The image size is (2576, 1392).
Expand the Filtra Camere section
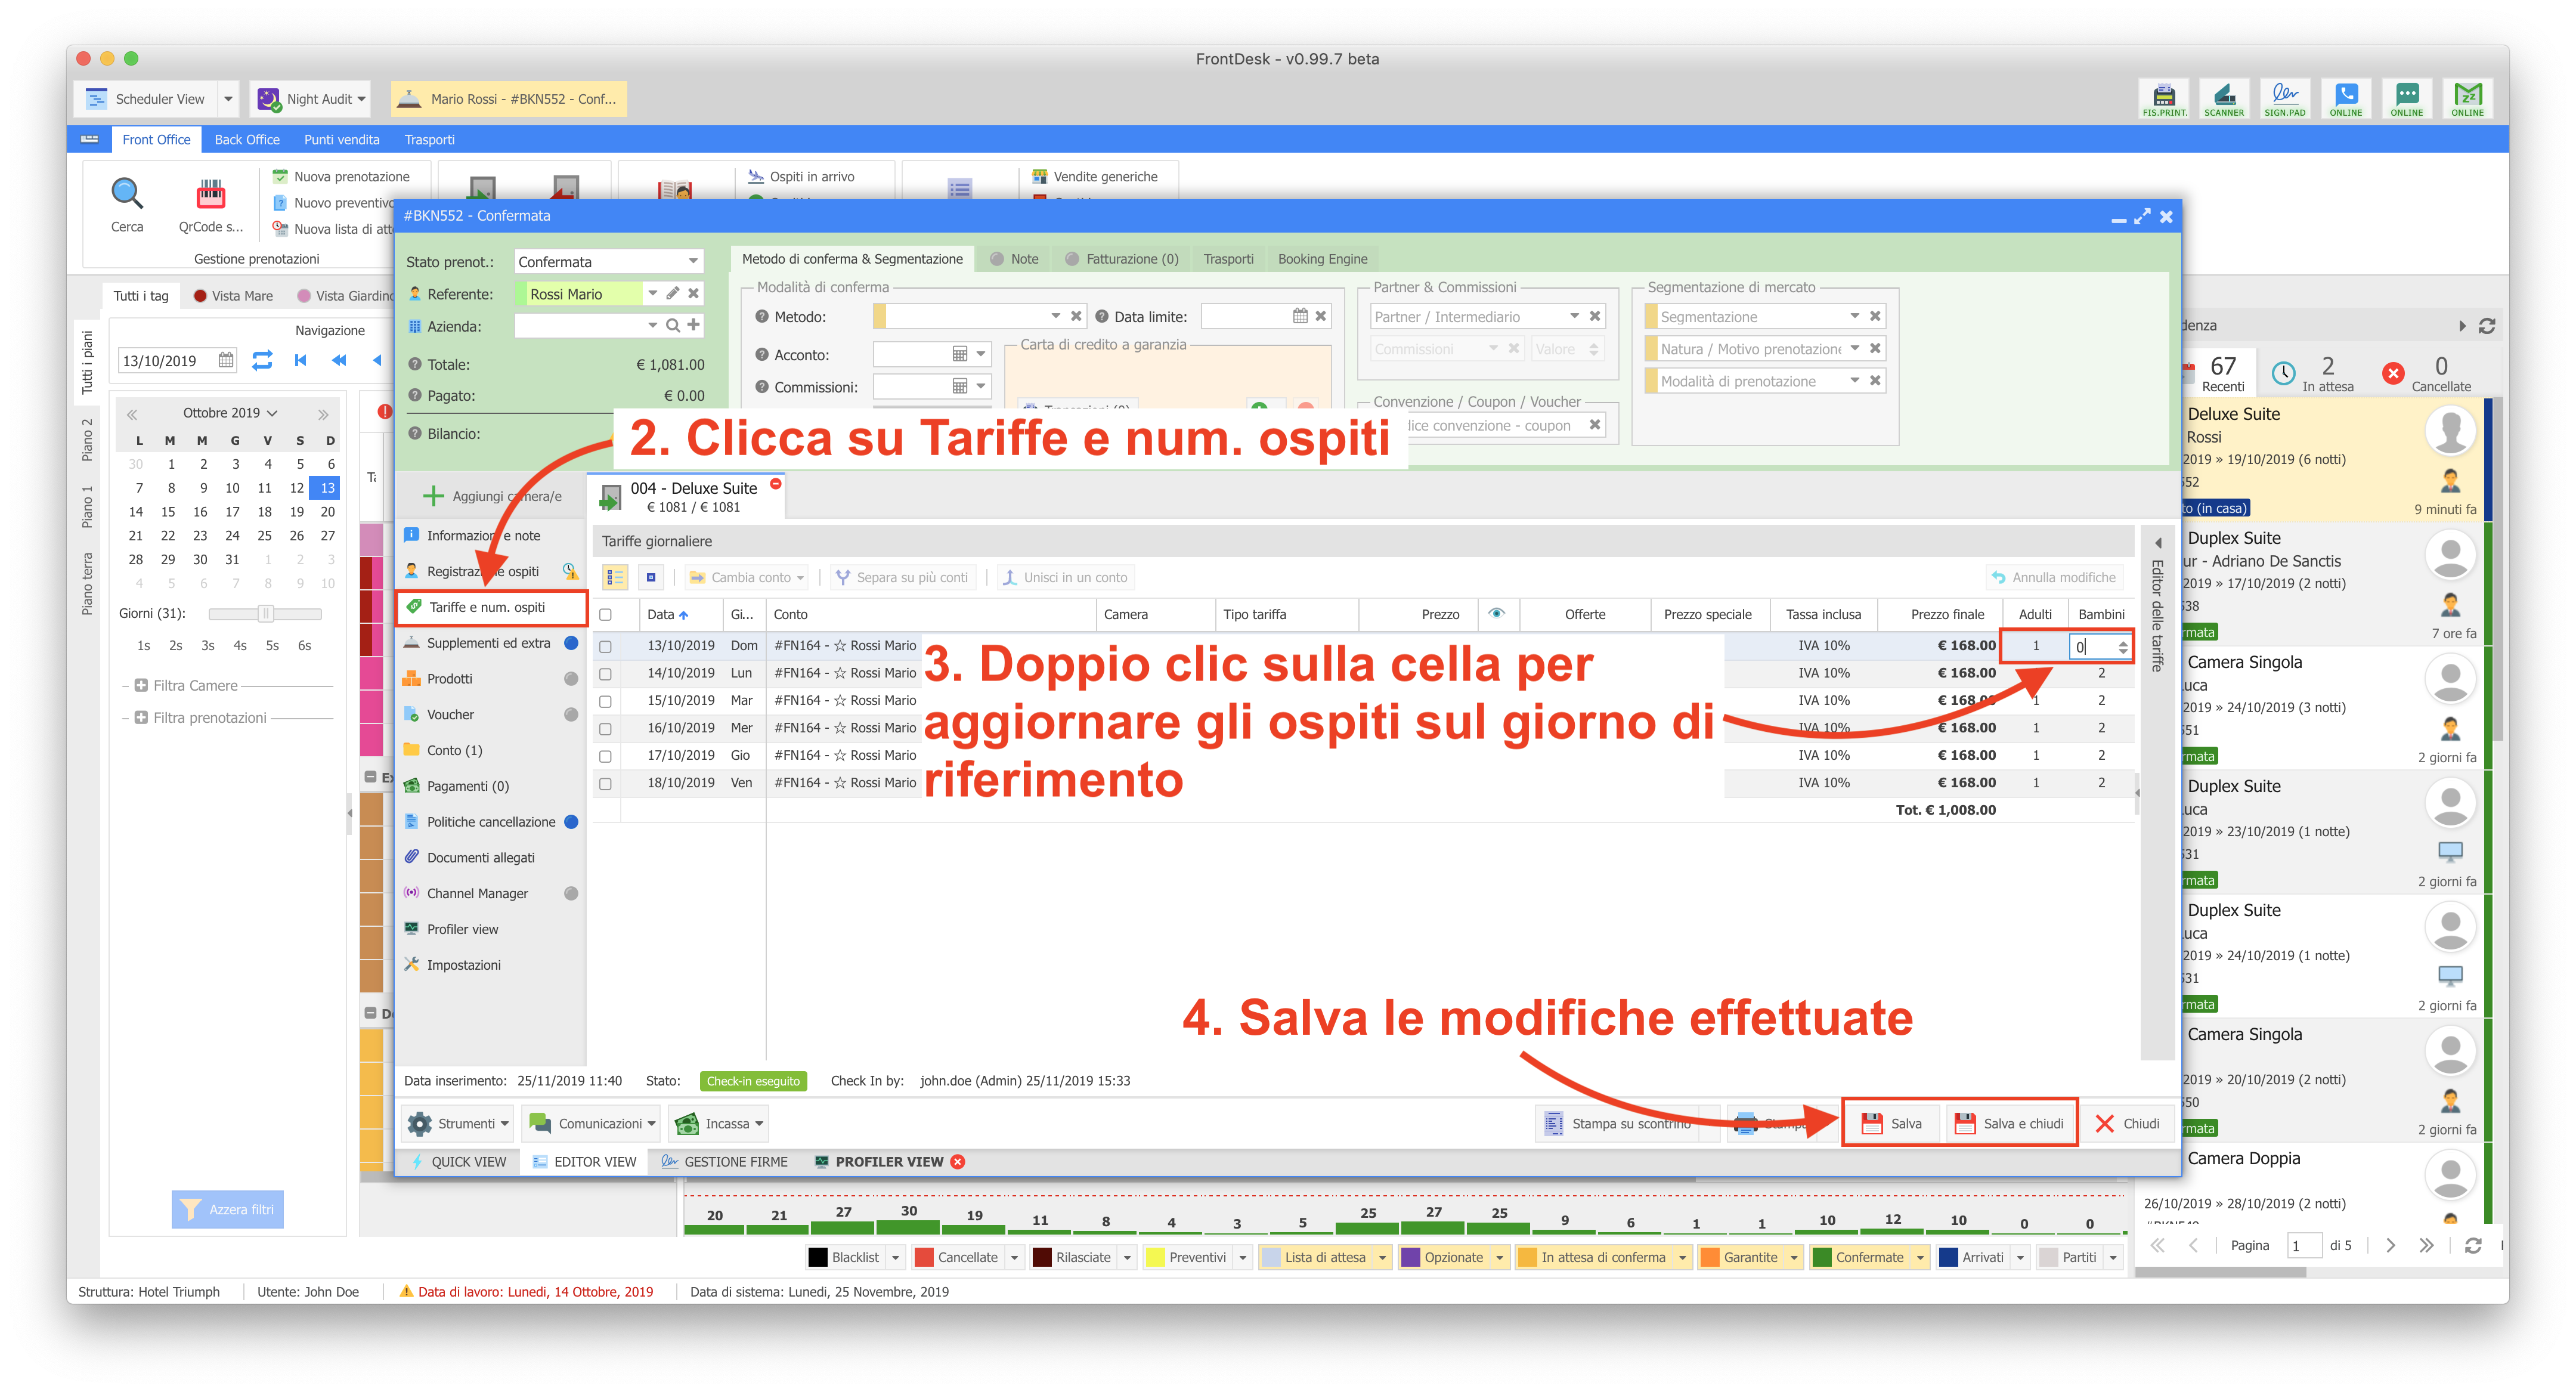coord(141,686)
